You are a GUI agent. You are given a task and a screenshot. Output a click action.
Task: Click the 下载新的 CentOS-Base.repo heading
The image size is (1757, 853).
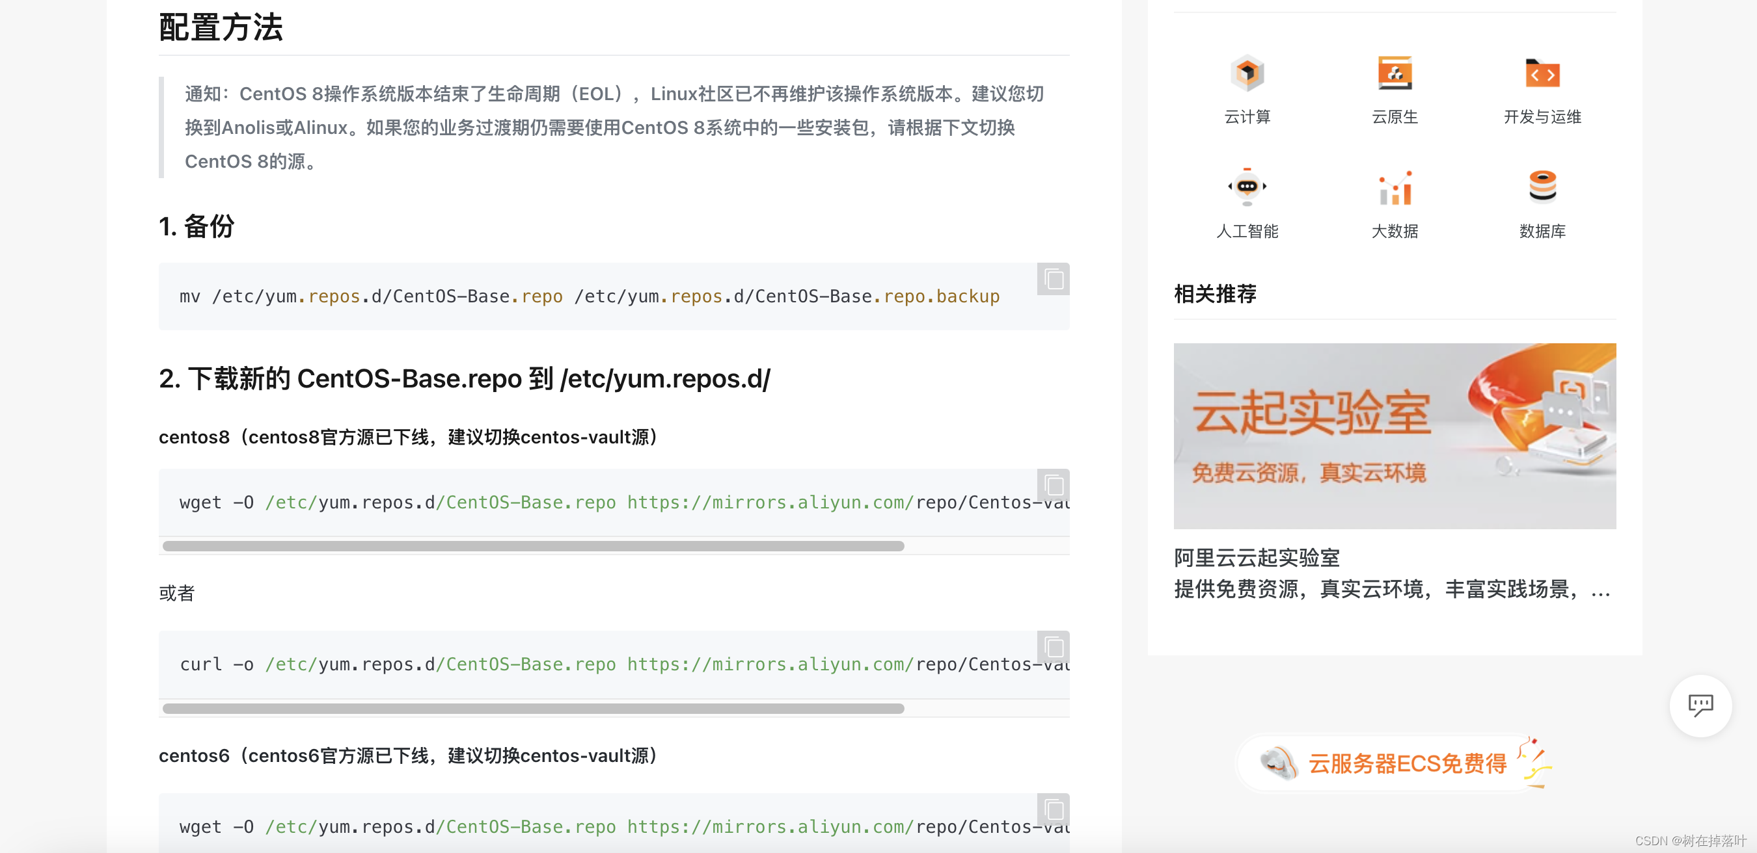(465, 379)
